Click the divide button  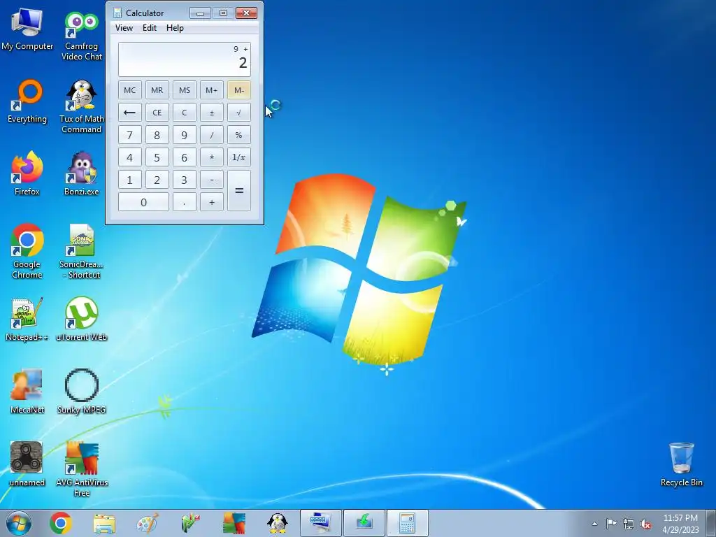(x=211, y=135)
